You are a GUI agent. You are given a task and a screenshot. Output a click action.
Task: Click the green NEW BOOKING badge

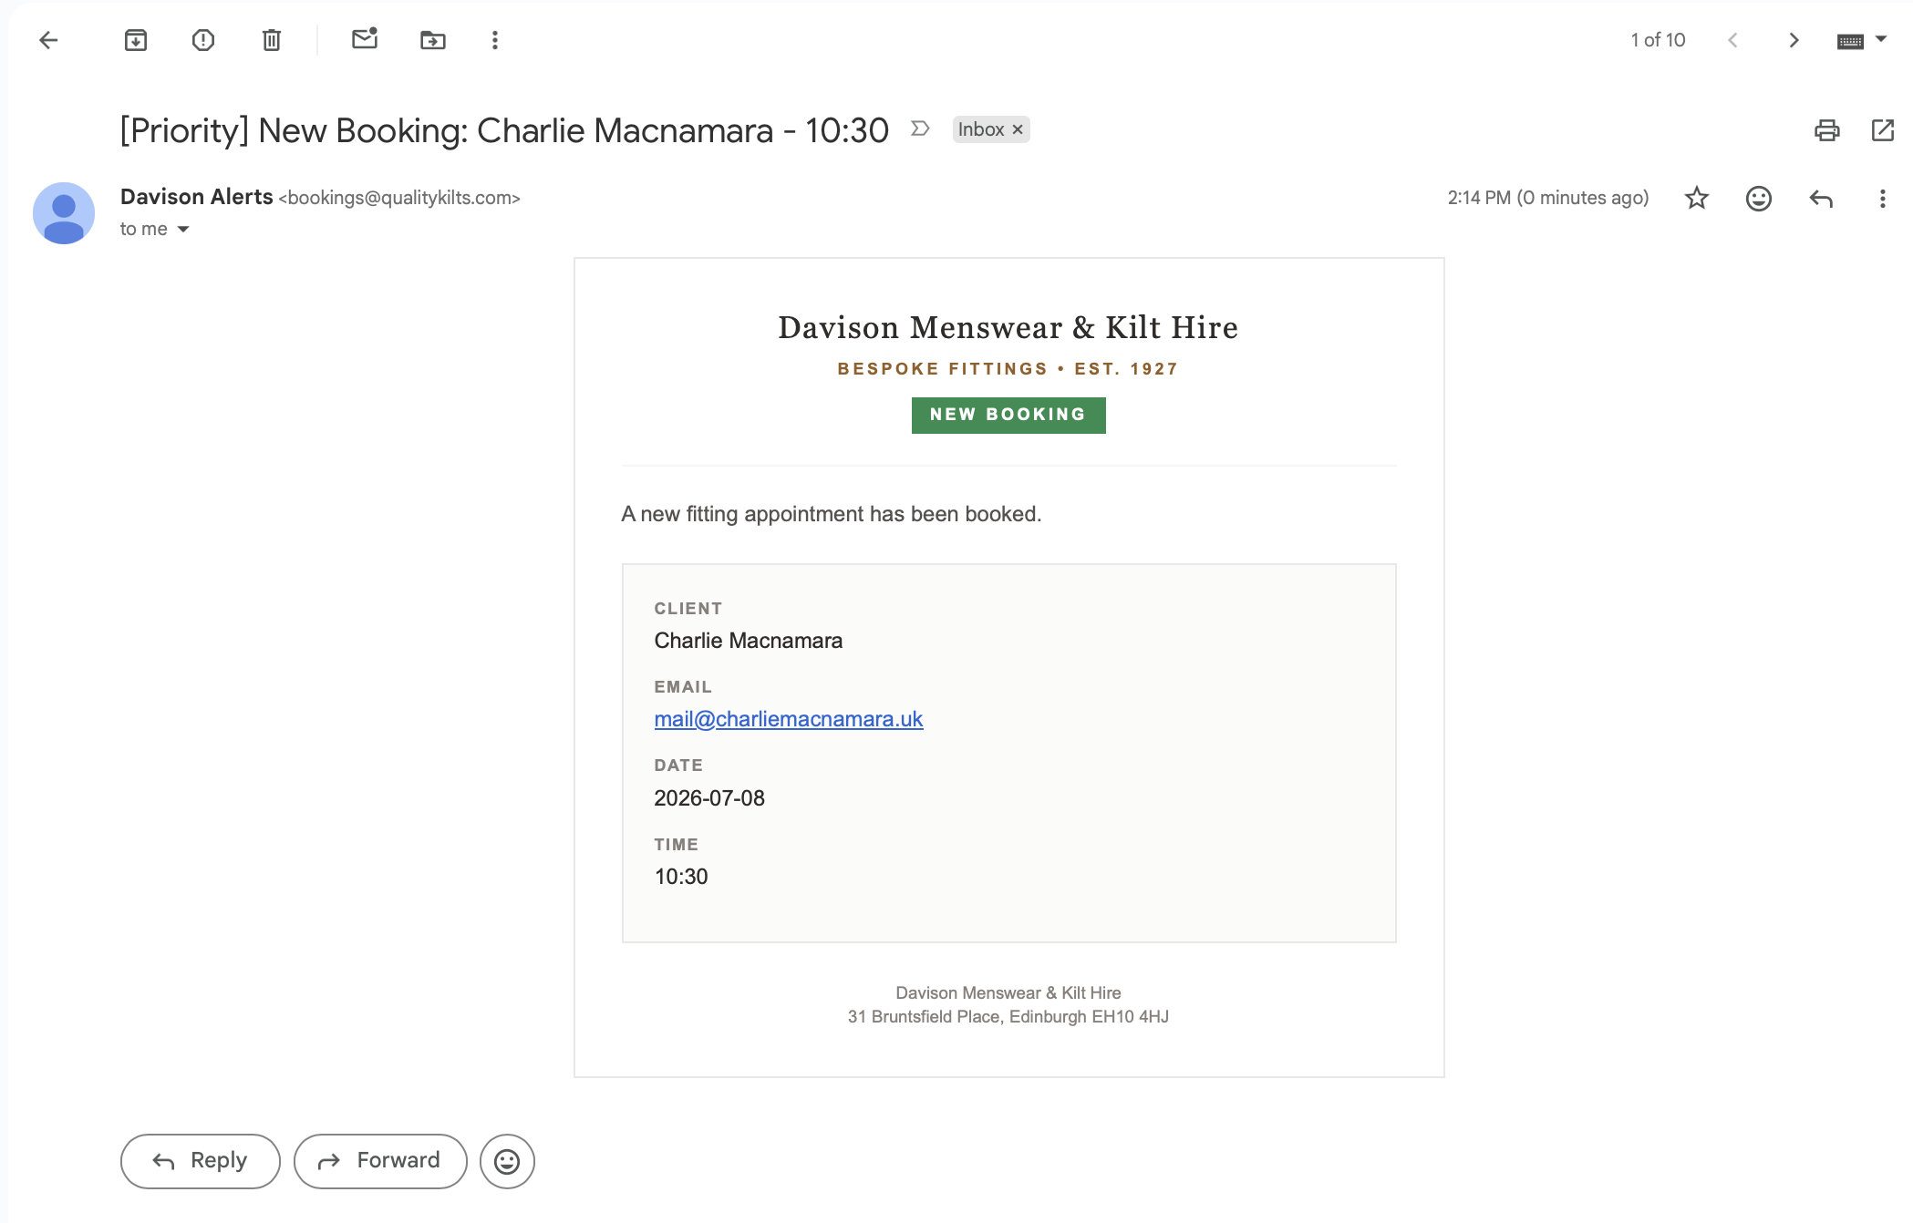[x=1008, y=415]
